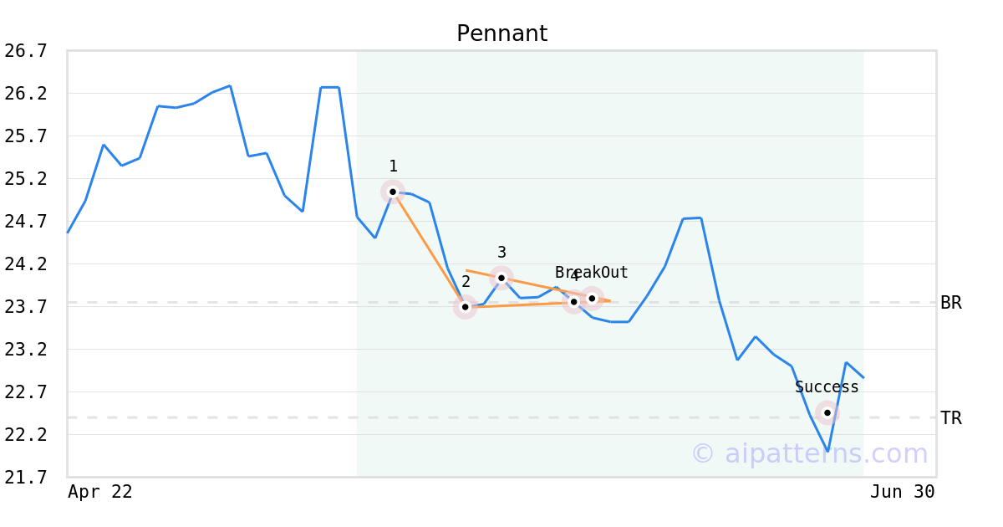This screenshot has width=1003, height=527.
Task: Select pattern point marker 4
Action: pyautogui.click(x=573, y=302)
